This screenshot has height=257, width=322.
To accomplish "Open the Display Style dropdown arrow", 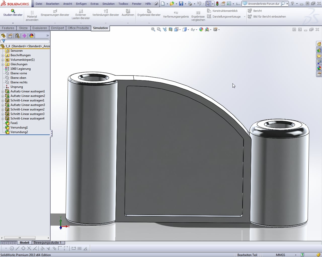I will point(188,30).
